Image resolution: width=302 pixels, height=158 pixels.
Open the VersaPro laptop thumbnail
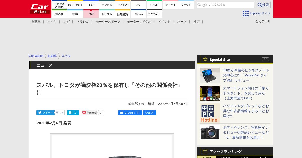pos(210,75)
